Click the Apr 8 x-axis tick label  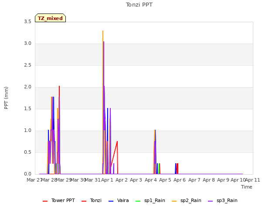click(209, 180)
